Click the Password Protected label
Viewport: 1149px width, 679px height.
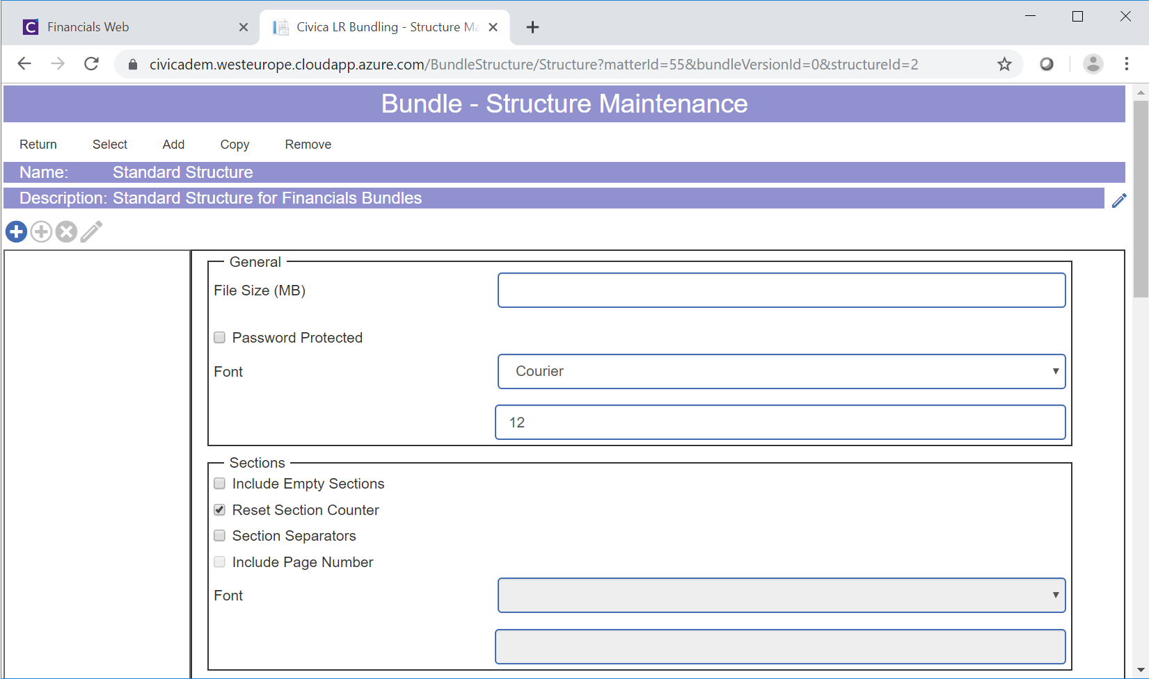(x=297, y=338)
